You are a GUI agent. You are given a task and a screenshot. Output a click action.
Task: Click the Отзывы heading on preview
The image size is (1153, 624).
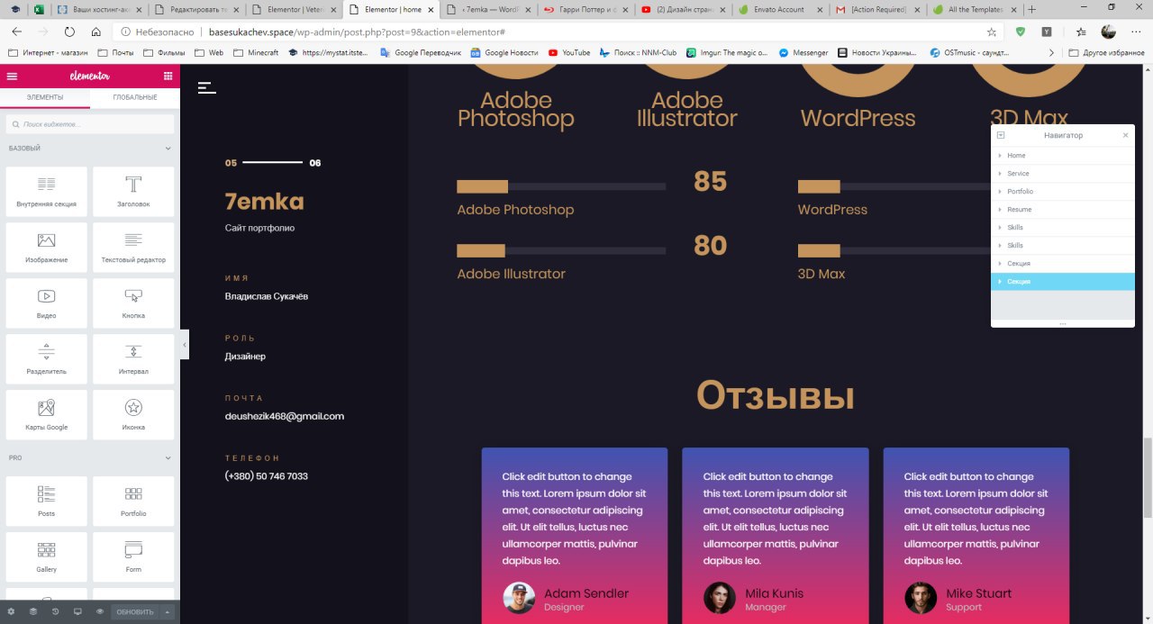coord(776,395)
